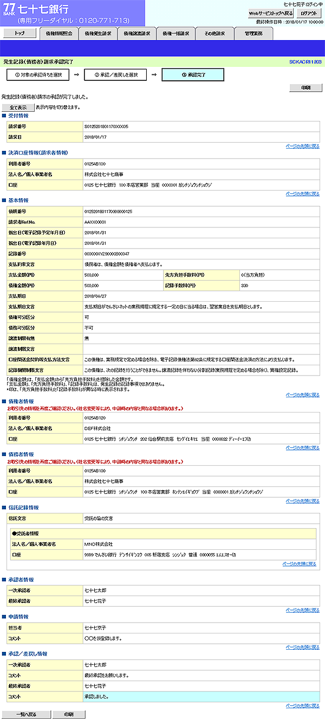Click the ●受託者情報 subheading
325x723 pixels.
click(x=25, y=534)
